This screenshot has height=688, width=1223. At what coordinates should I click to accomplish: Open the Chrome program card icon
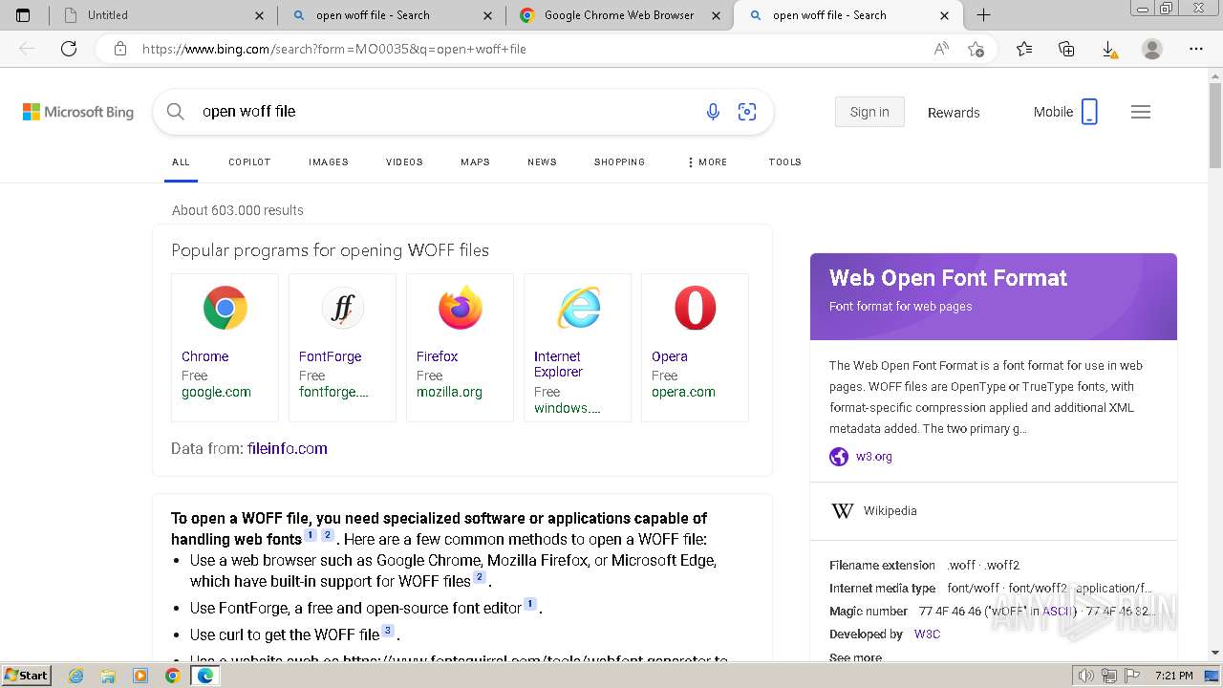(225, 308)
